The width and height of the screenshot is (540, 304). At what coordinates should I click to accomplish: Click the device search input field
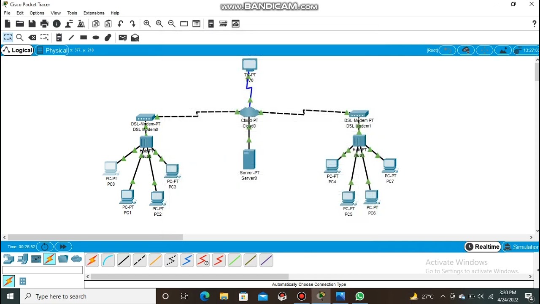[x=42, y=270]
